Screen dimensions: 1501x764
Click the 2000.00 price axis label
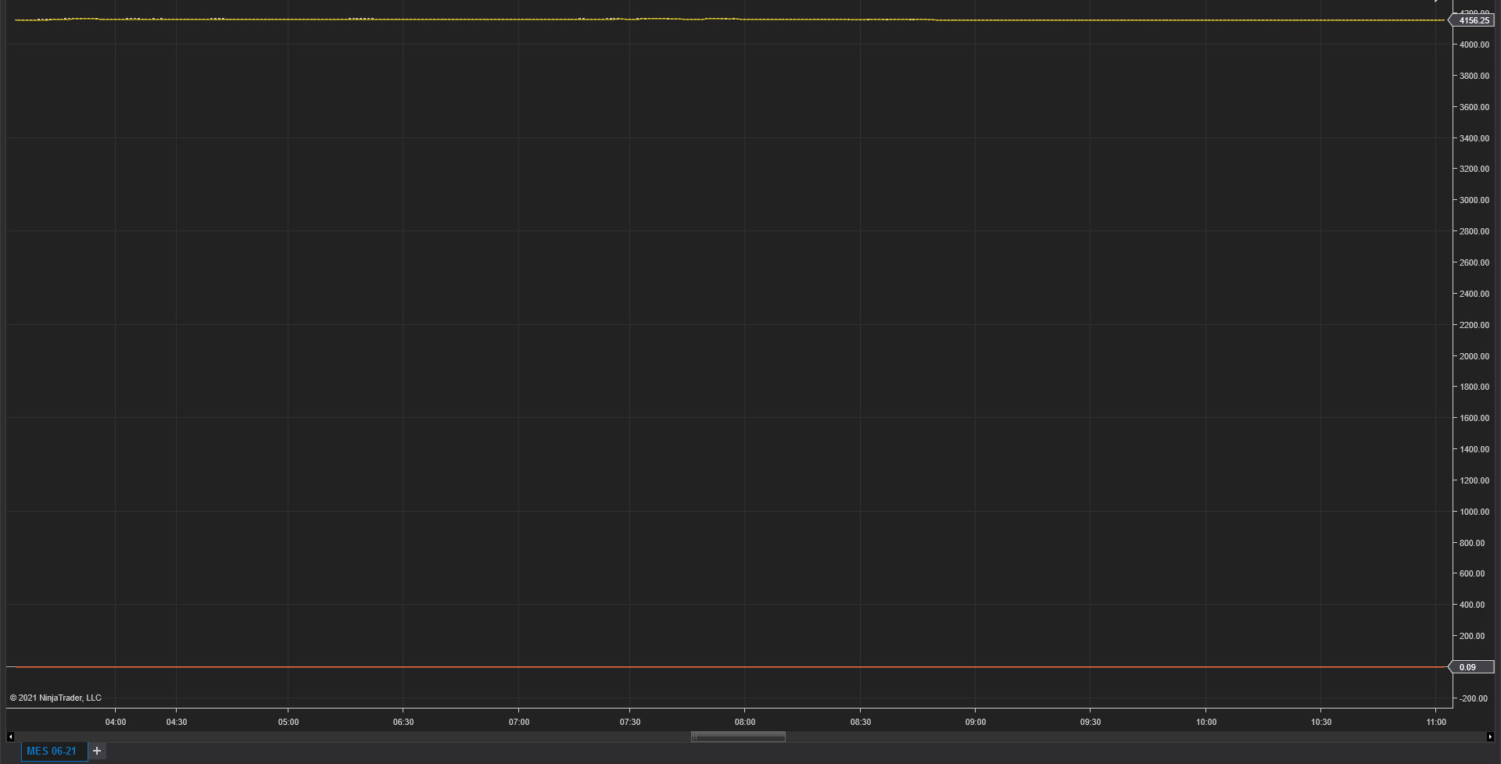click(x=1474, y=356)
